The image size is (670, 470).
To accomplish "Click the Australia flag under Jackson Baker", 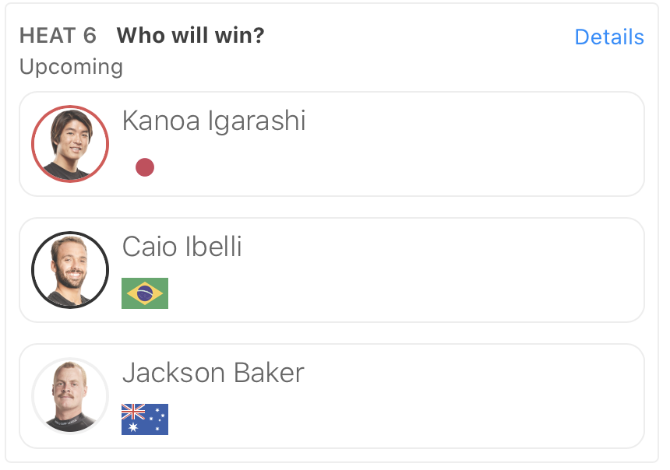I will click(x=145, y=419).
